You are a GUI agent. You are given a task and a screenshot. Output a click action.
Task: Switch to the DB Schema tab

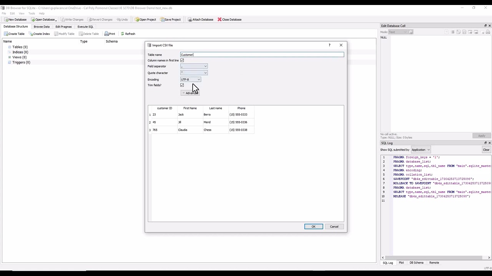pyautogui.click(x=416, y=263)
